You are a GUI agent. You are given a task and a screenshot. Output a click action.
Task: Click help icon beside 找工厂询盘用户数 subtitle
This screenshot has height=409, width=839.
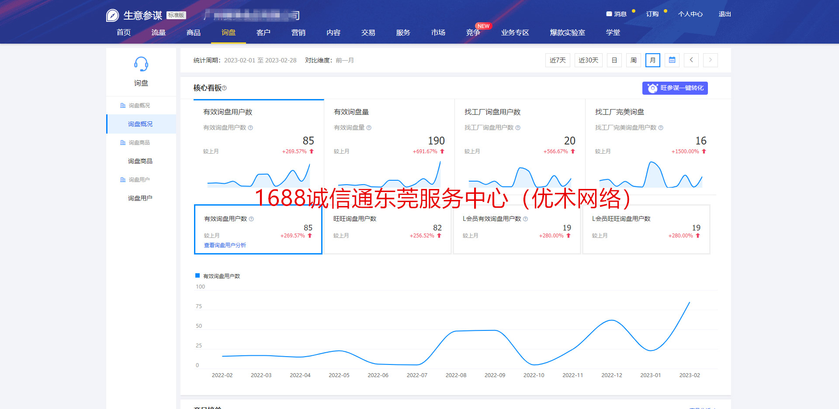[x=518, y=128]
